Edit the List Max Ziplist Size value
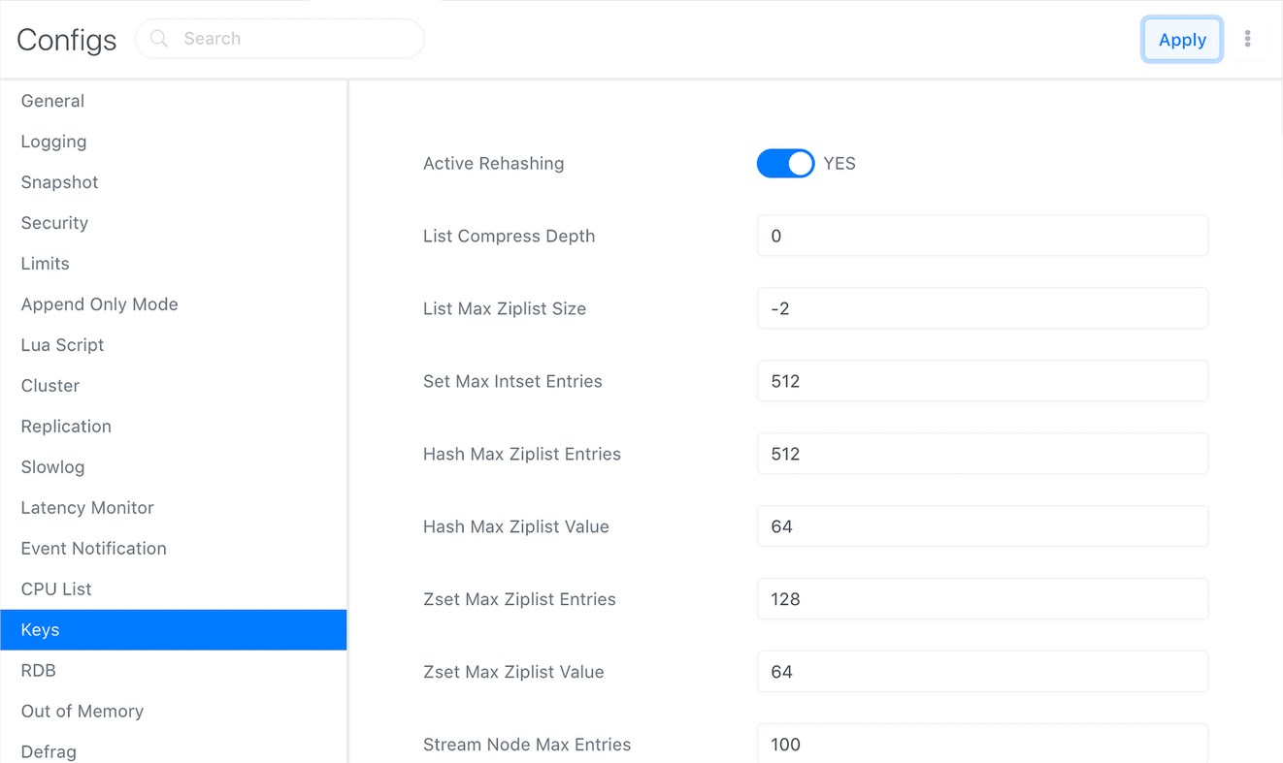 (981, 308)
